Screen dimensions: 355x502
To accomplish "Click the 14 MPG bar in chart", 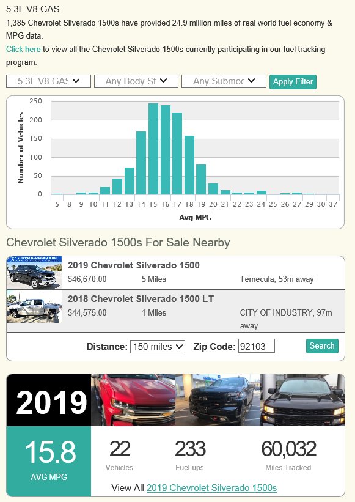I will click(141, 163).
